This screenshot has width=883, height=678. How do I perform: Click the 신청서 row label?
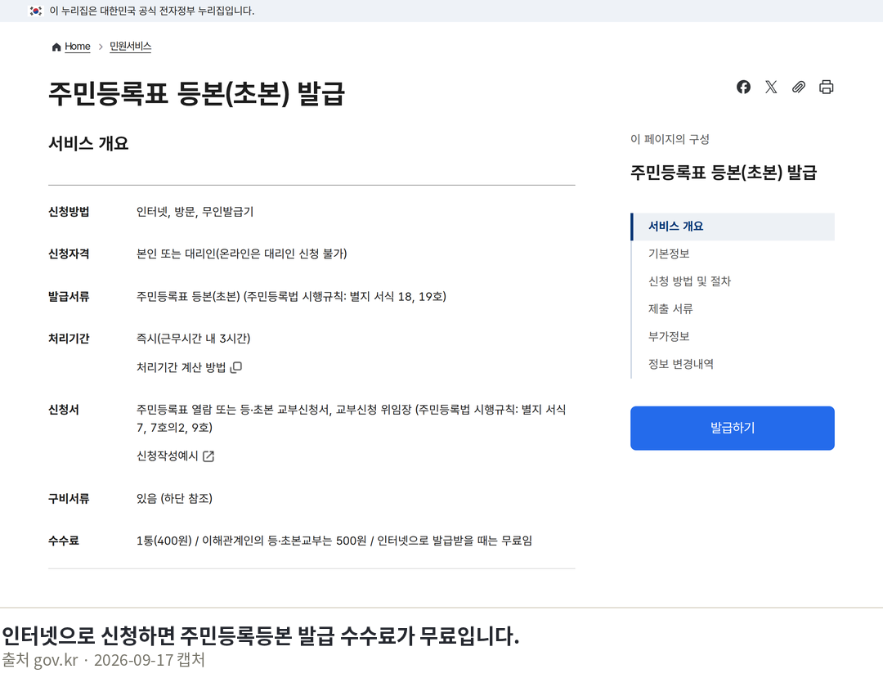coord(64,410)
